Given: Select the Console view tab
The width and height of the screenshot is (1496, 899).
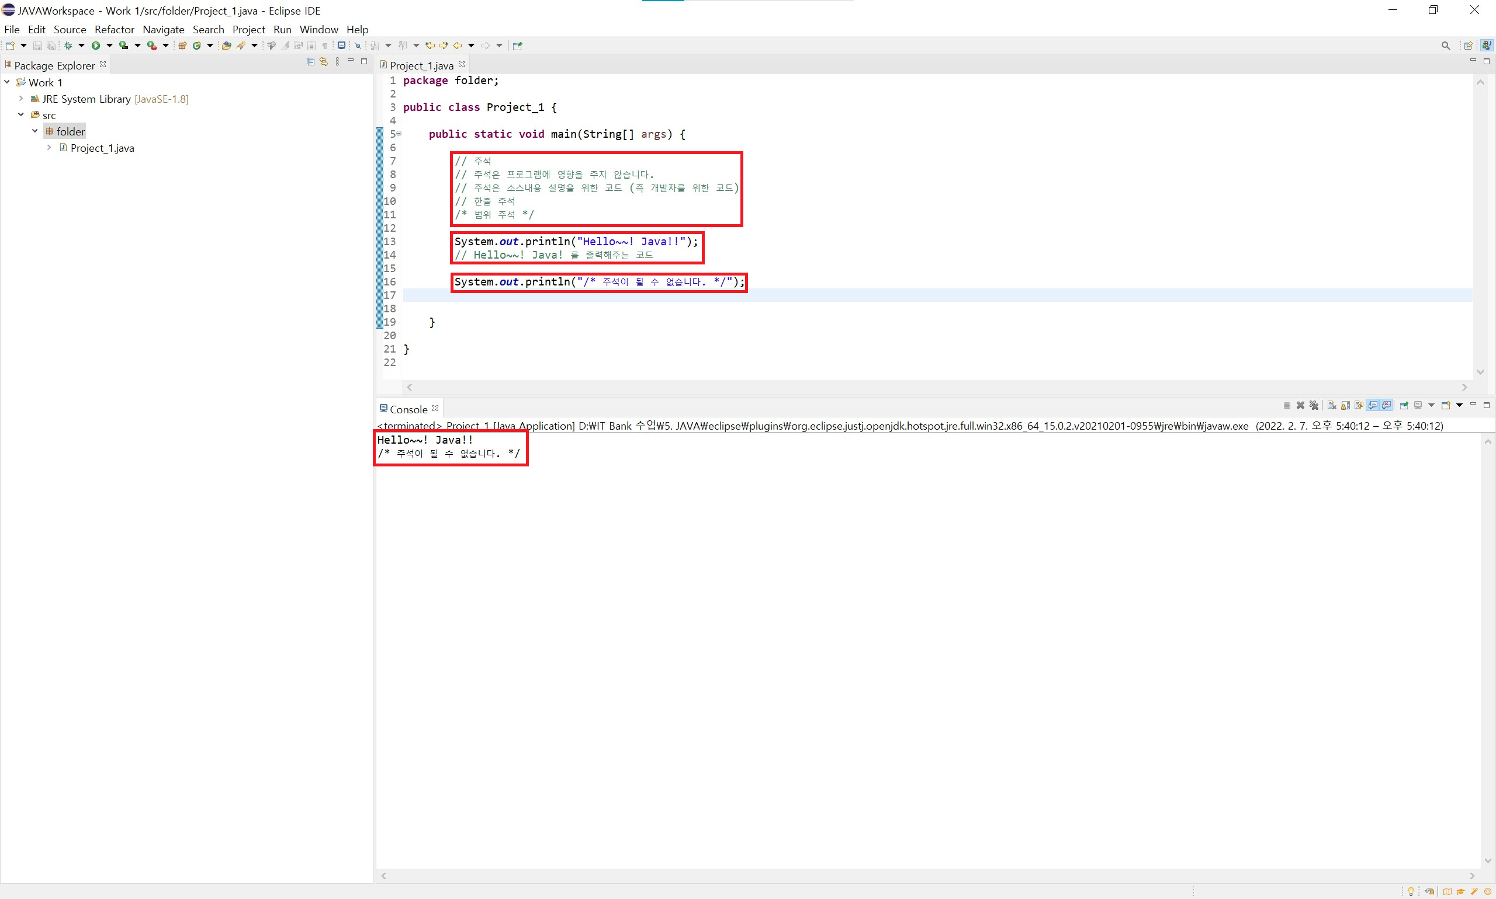Looking at the screenshot, I should 408,409.
